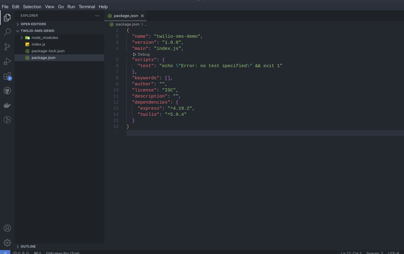The height and width of the screenshot is (254, 404).
Task: Open the Help menu
Action: pos(103,7)
